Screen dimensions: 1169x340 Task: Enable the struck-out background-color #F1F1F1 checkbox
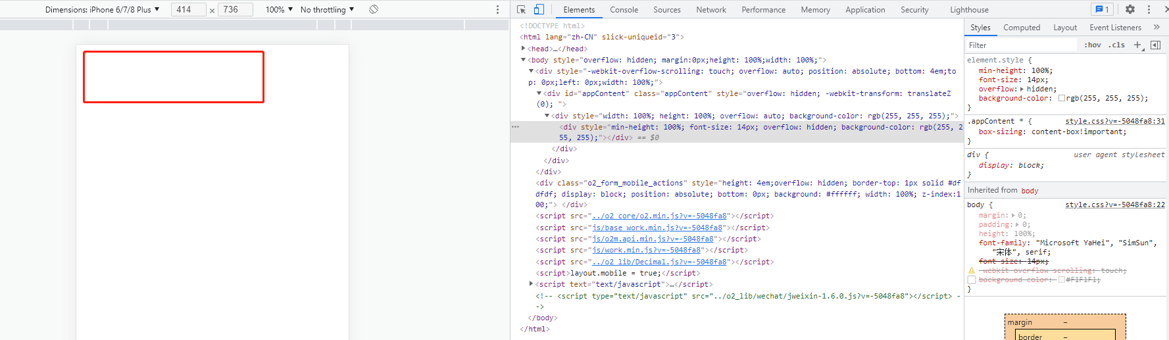click(x=972, y=280)
